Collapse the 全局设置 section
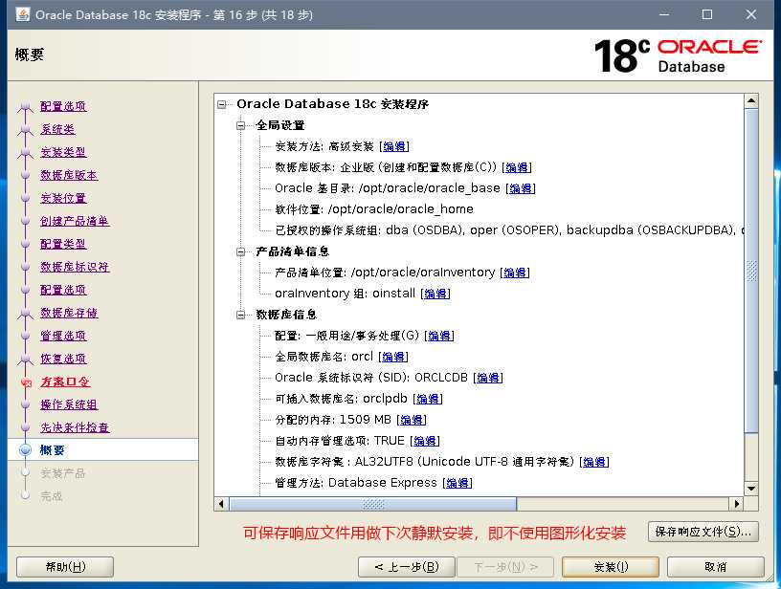 coord(241,125)
